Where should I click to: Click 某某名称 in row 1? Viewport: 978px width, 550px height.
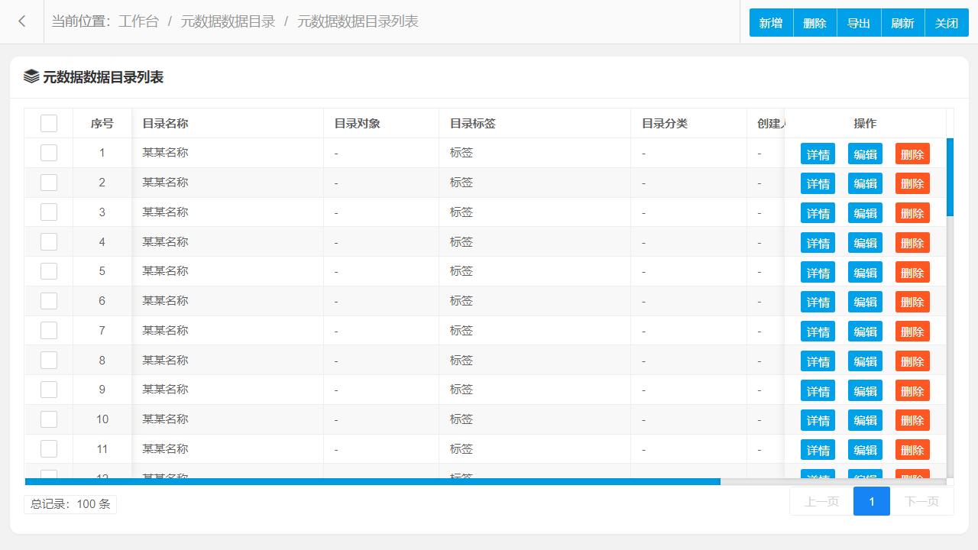(x=165, y=153)
